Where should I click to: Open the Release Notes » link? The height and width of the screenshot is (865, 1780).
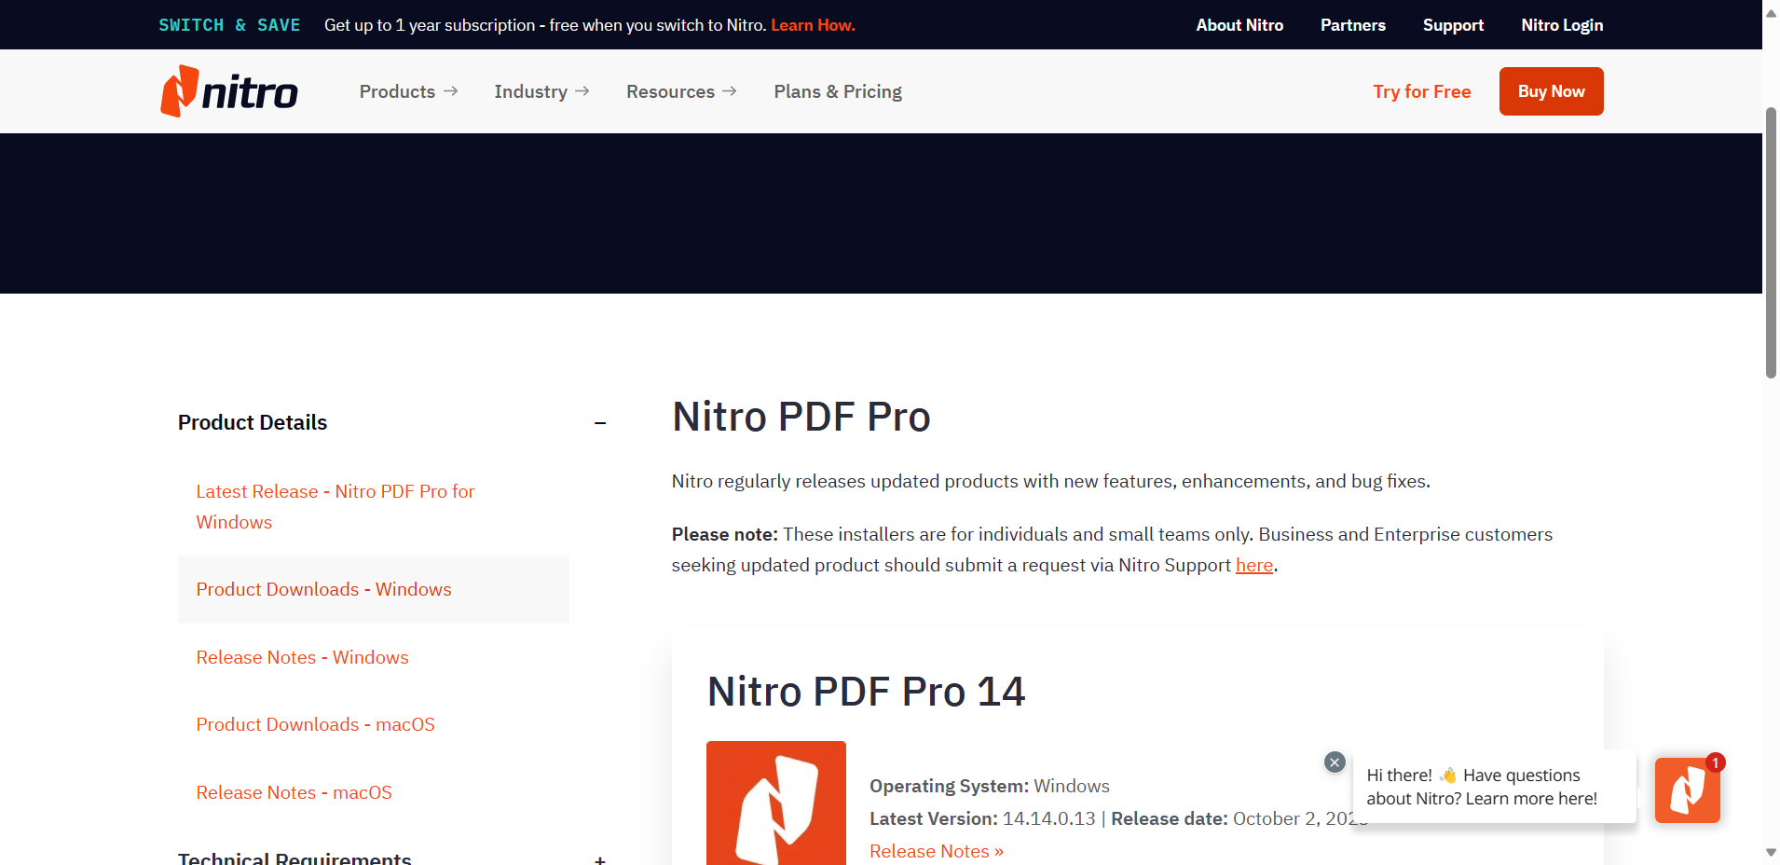coord(937,851)
